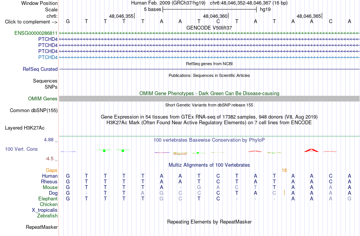This screenshot has height=236, width=360.
Task: Click the H3K27Ac Mark ENCODE title
Action: click(x=209, y=123)
